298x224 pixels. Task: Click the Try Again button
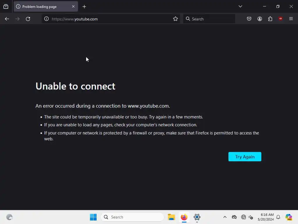245,157
